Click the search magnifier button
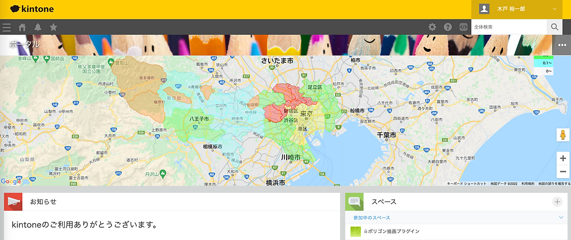 click(x=554, y=27)
